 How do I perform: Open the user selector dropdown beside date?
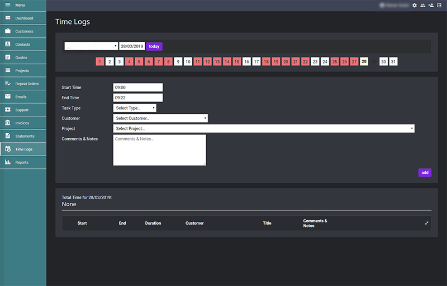click(x=91, y=46)
